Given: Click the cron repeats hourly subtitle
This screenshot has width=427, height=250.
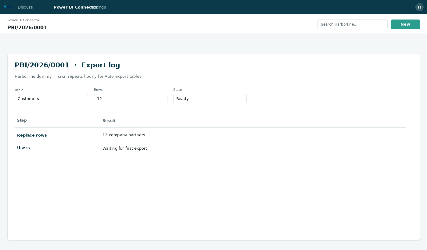Looking at the screenshot, I should 78,76.
